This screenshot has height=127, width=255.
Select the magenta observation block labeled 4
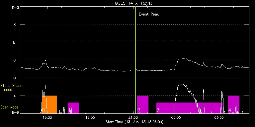coord(234,105)
